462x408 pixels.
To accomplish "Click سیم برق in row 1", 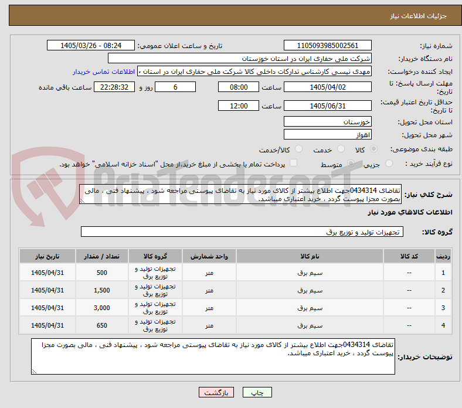I will click(310, 273).
